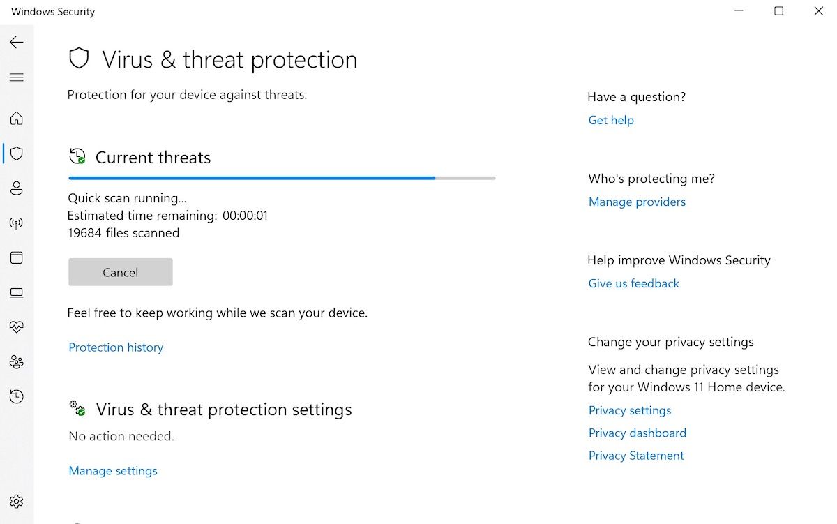Click the Get help link
This screenshot has height=524, width=837.
tap(611, 120)
